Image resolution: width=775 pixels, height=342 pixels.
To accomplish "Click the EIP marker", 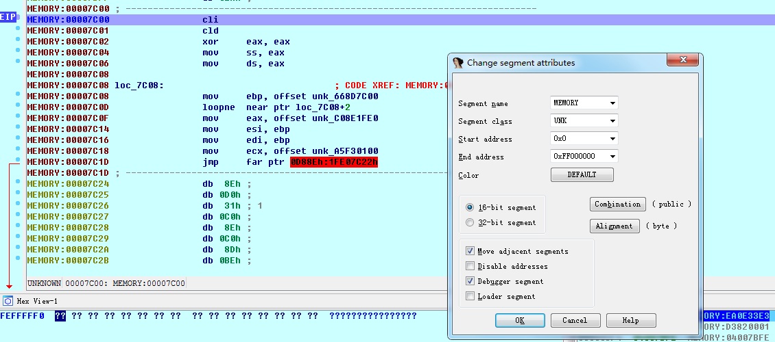I will tap(8, 17).
